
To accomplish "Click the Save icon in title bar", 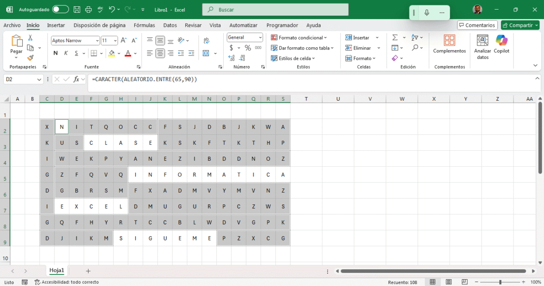I will click(x=77, y=10).
